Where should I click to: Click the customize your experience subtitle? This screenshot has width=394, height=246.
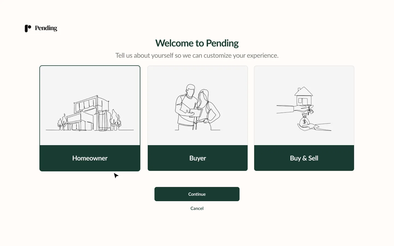coord(197,55)
